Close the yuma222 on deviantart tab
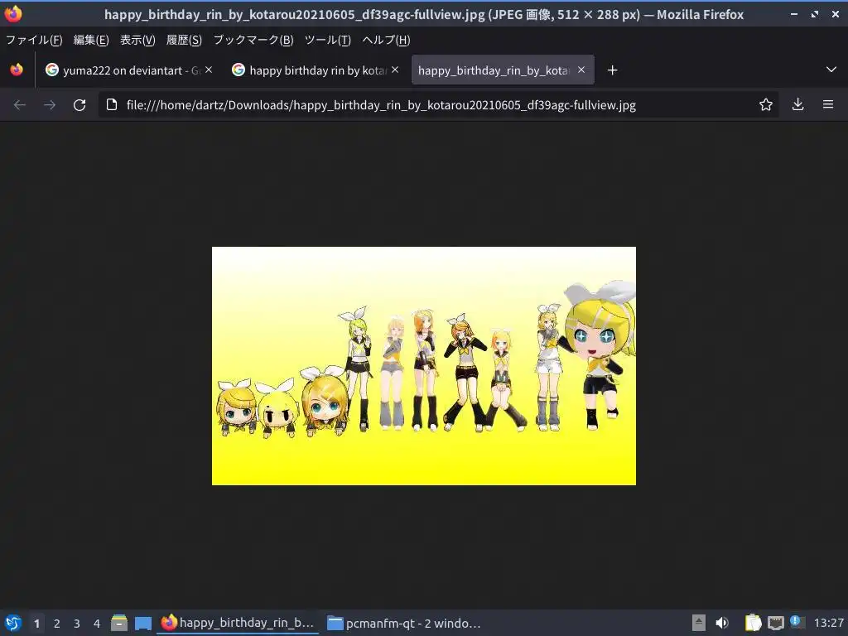This screenshot has width=848, height=636. tap(209, 70)
